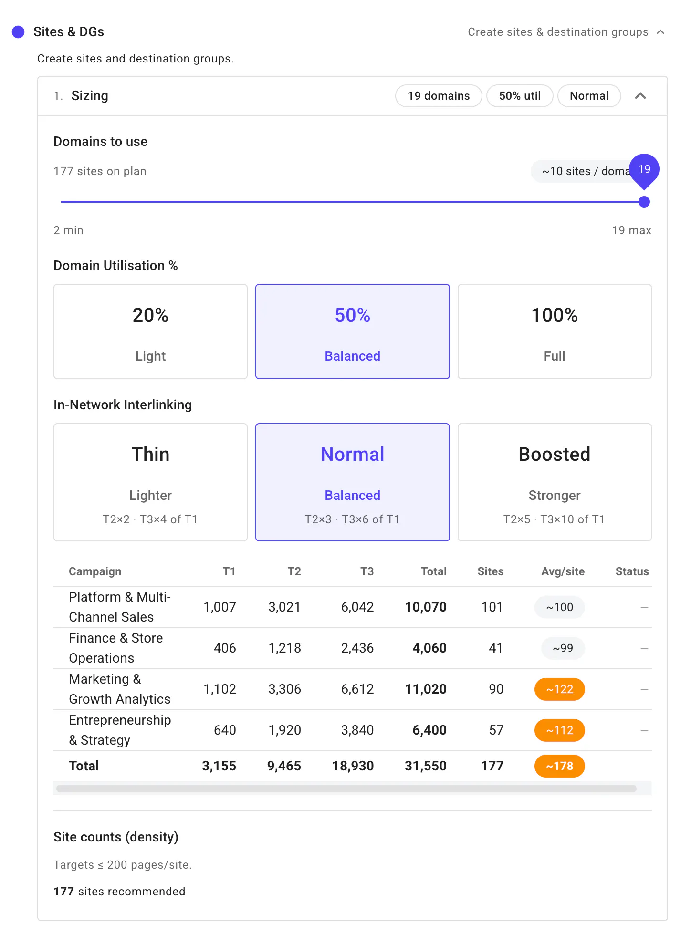This screenshot has height=934, width=691.
Task: Choose Boosted interlinking option
Action: (x=555, y=482)
